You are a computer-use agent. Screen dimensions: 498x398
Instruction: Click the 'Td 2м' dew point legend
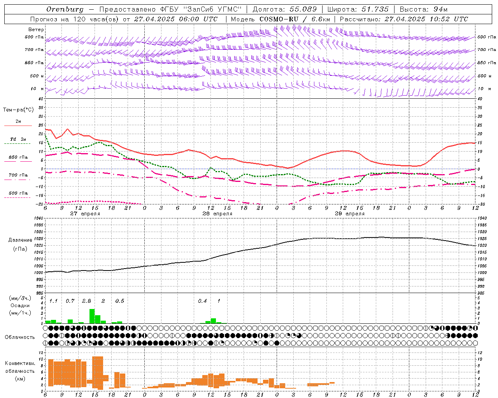pos(18,139)
